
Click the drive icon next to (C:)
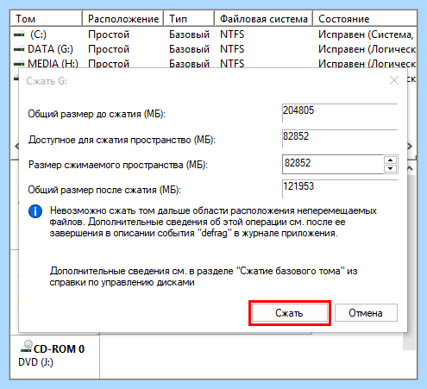[x=19, y=35]
